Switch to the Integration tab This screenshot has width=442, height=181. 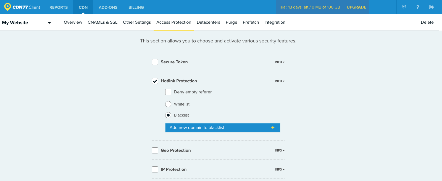(x=275, y=22)
